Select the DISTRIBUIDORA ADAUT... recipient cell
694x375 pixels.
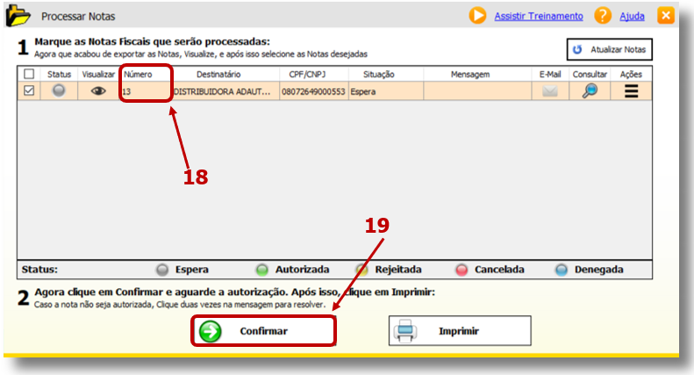(x=224, y=90)
